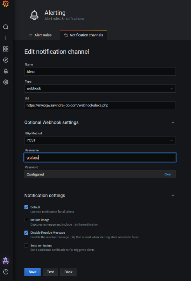Viewport: 191px width, 281px height.
Task: Click the user avatar icon
Action: [5, 261]
